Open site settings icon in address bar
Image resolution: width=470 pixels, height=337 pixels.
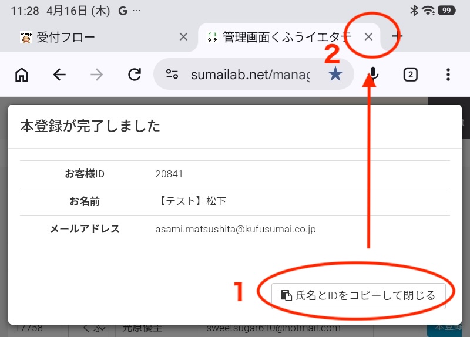pos(172,74)
